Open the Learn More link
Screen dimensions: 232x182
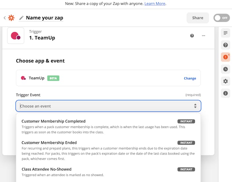(x=155, y=4)
